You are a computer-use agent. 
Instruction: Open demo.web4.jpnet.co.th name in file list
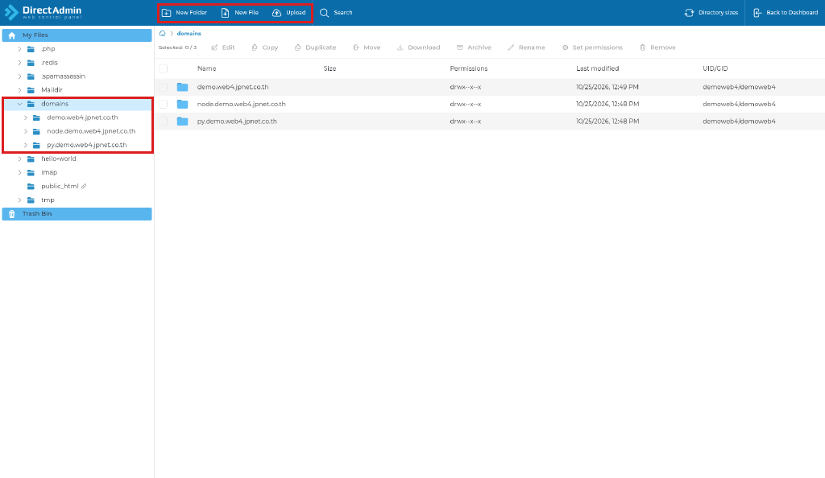(233, 87)
